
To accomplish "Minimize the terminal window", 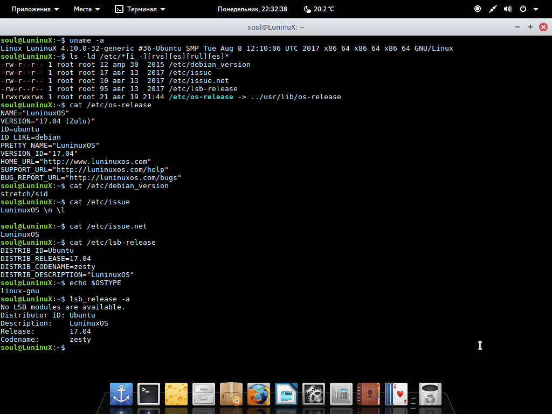I will tap(517, 27).
